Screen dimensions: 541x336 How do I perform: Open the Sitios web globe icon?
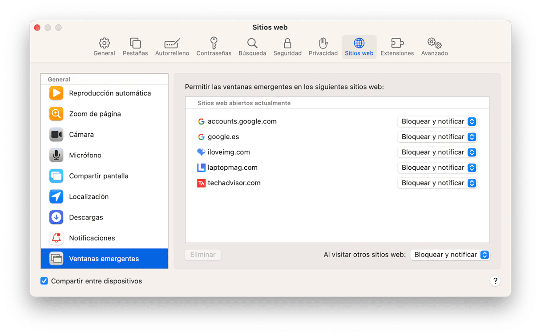coord(359,43)
